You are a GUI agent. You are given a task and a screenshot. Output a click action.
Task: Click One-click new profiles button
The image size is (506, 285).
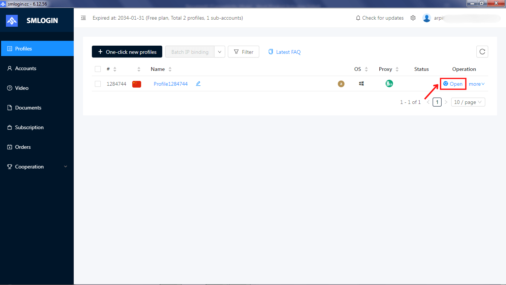tap(127, 52)
